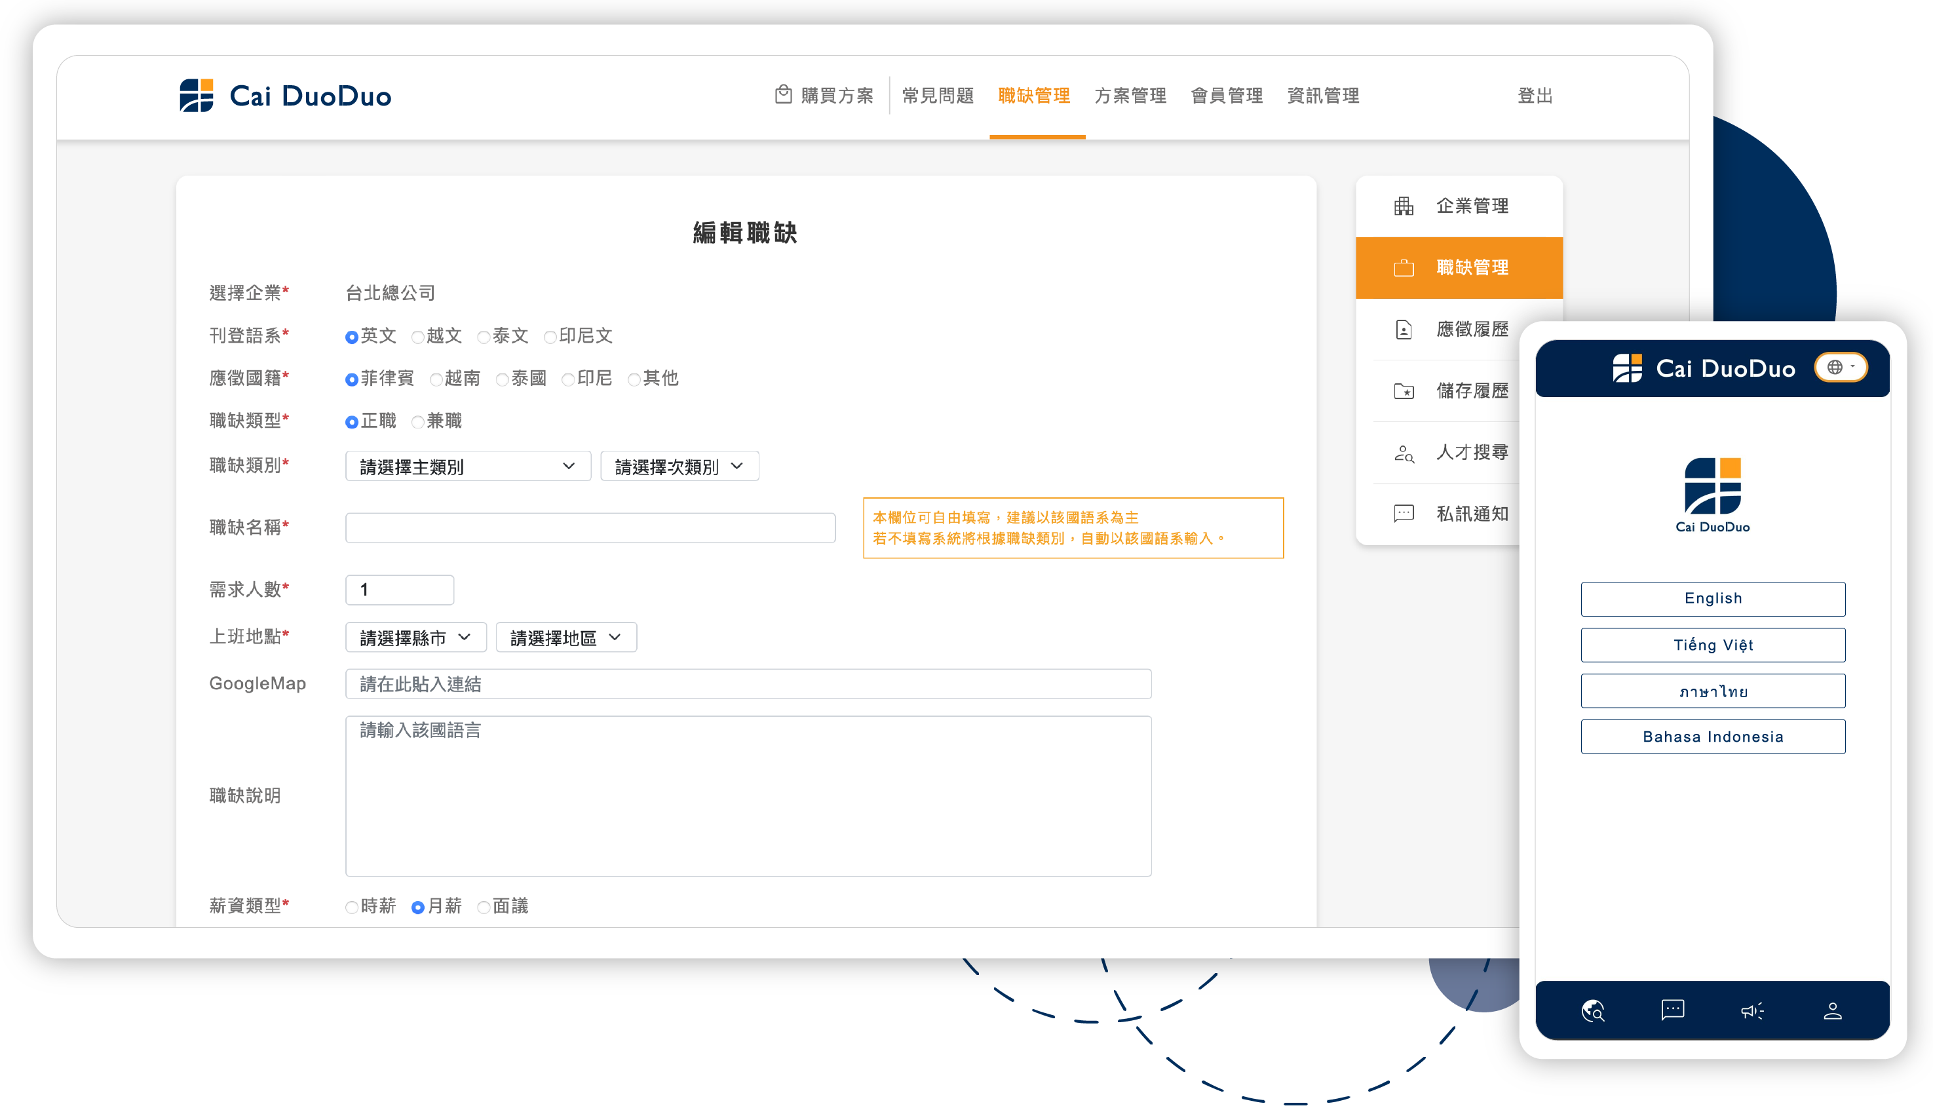Click the 人才搜尋 person-search icon
This screenshot has width=1933, height=1110.
click(1404, 453)
